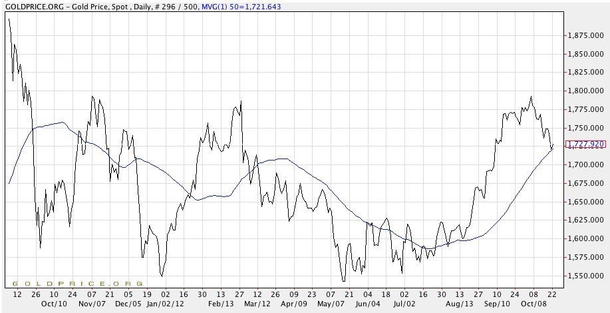Click the Oct/10 date label
The image size is (610, 313).
coord(54,303)
